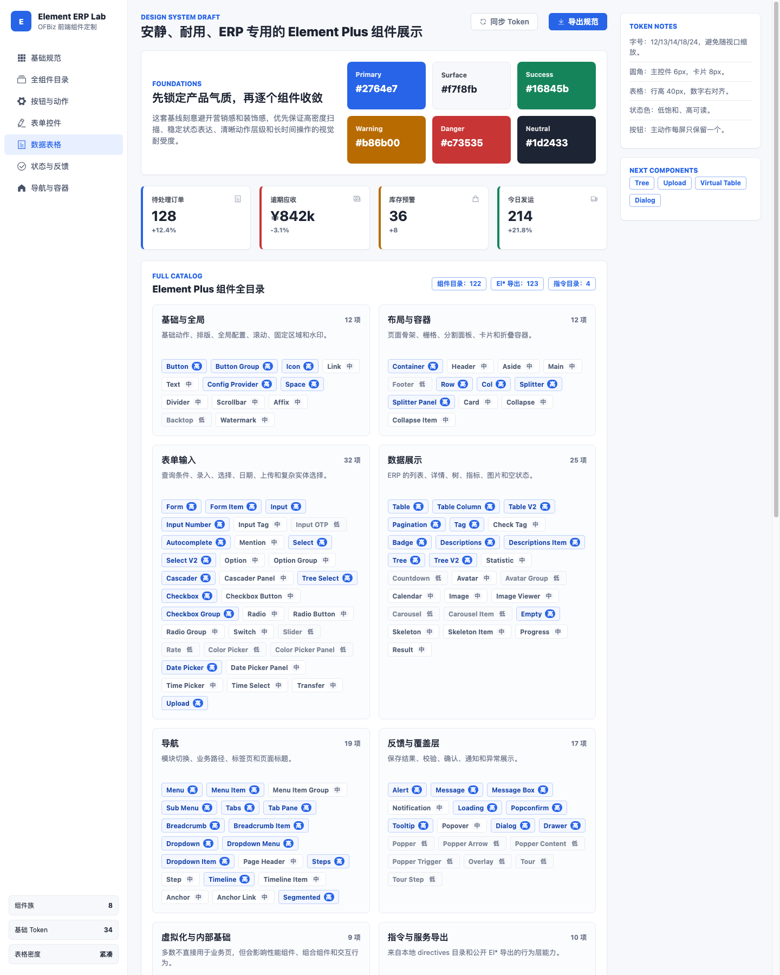Click the Image Viewer component tag

click(525, 596)
